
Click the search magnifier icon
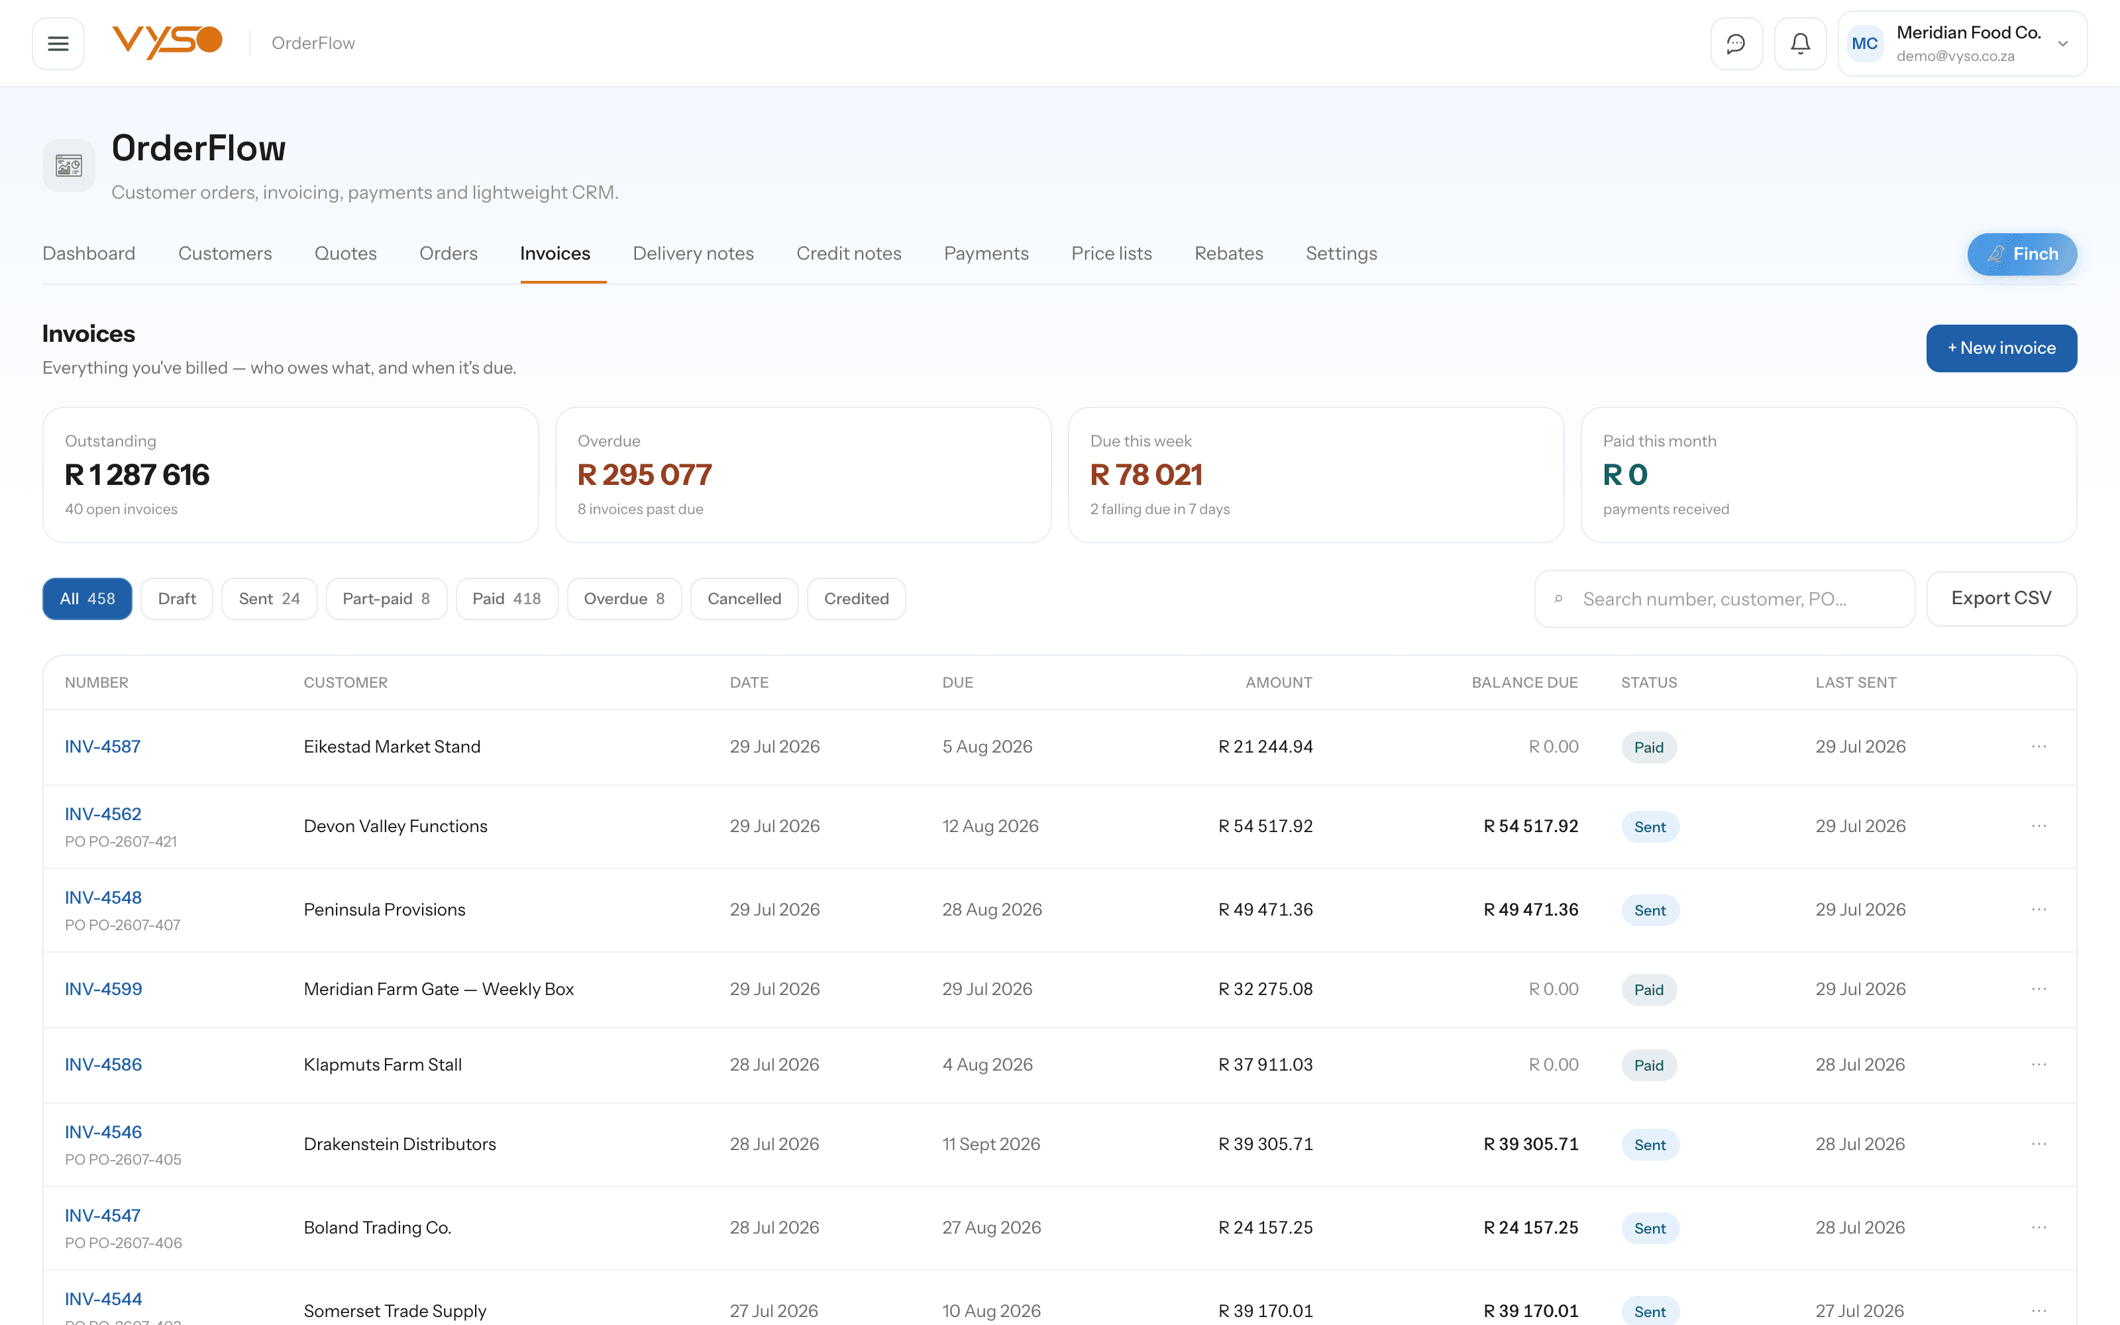pyautogui.click(x=1558, y=600)
